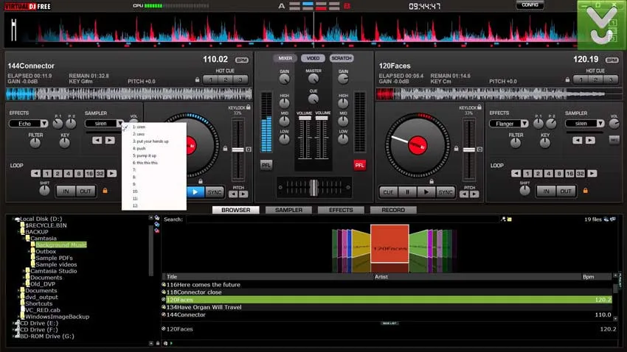Trigger left deck hot cue 1
The width and height of the screenshot is (627, 352).
tap(211, 80)
